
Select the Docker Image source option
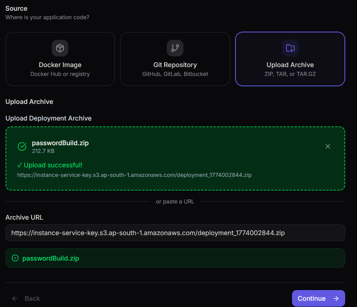(60, 59)
